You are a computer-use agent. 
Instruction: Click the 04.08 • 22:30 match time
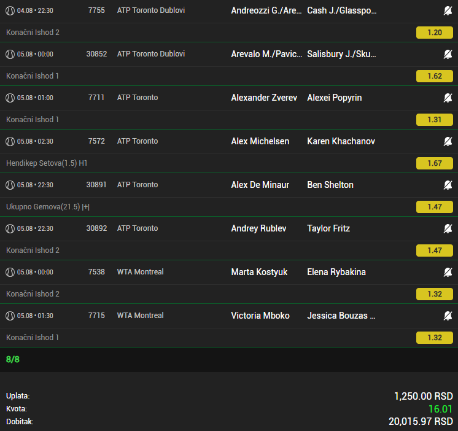(x=35, y=11)
